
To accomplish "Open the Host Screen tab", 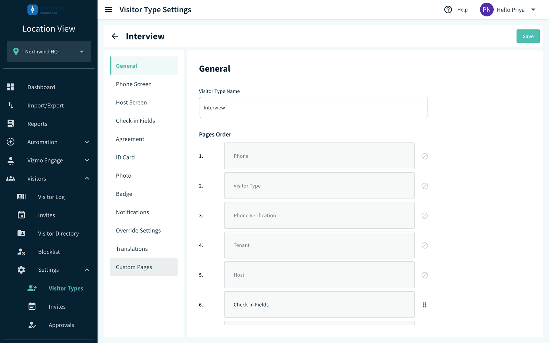I will coord(144,102).
